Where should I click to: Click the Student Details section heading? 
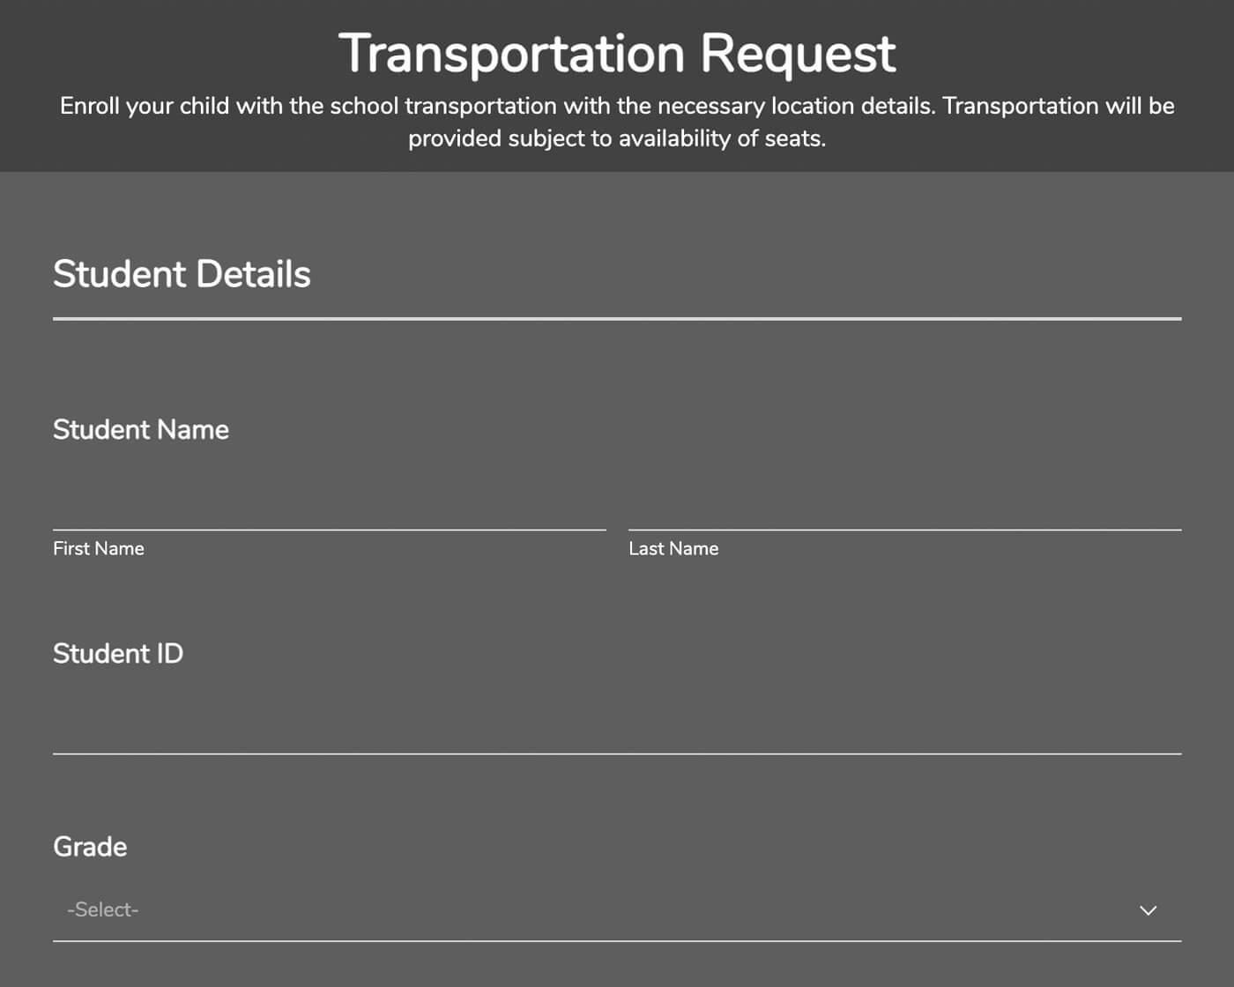[181, 273]
